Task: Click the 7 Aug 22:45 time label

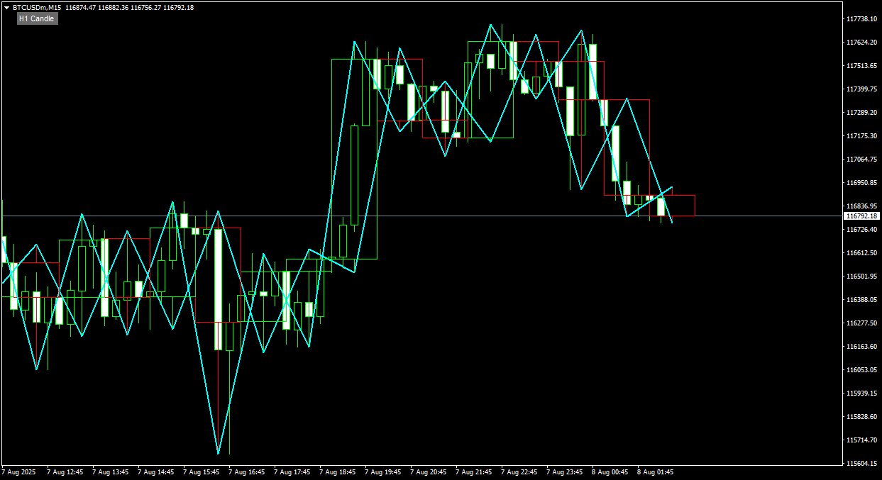Action: 519,472
